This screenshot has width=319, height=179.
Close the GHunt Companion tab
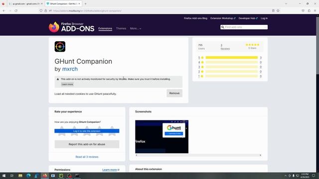pos(79,3)
